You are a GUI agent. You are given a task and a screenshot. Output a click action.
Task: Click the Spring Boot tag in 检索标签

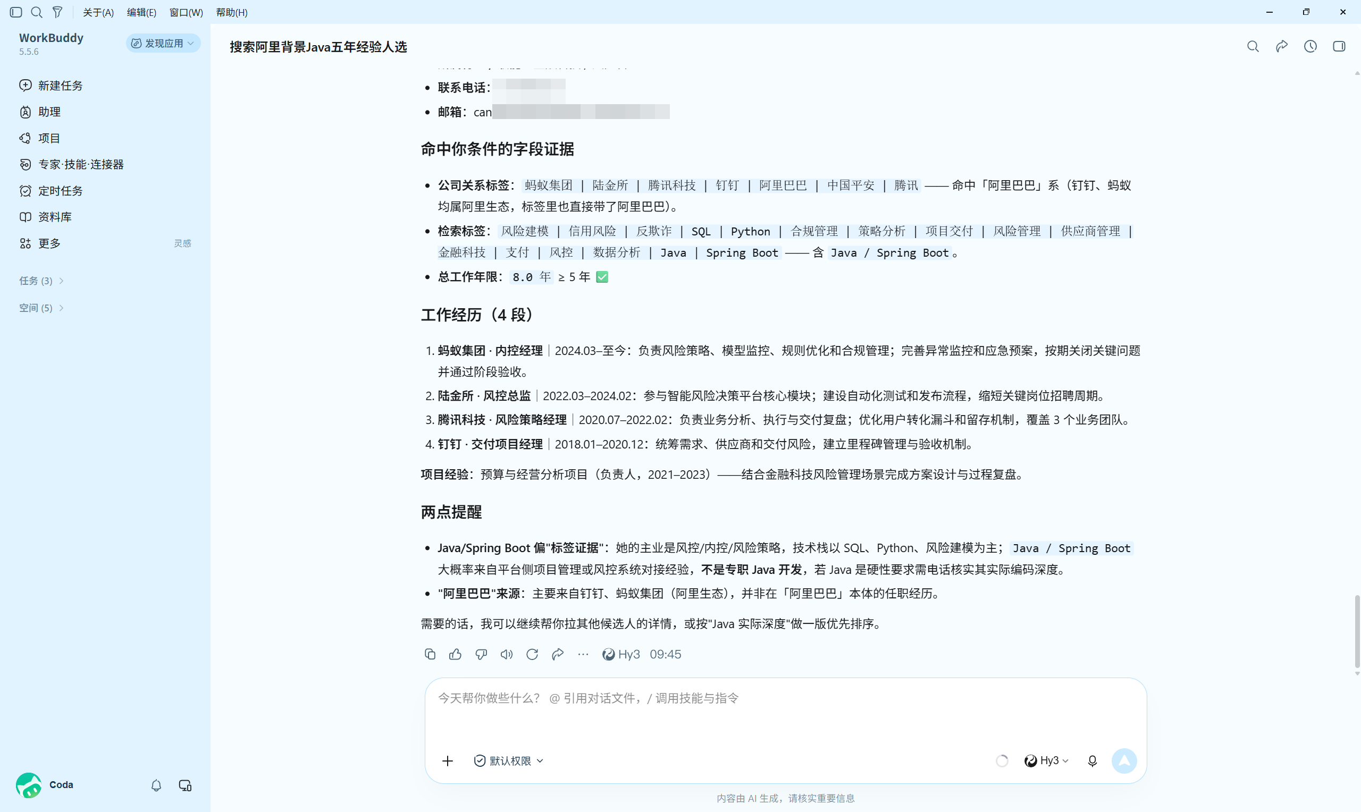[742, 253]
